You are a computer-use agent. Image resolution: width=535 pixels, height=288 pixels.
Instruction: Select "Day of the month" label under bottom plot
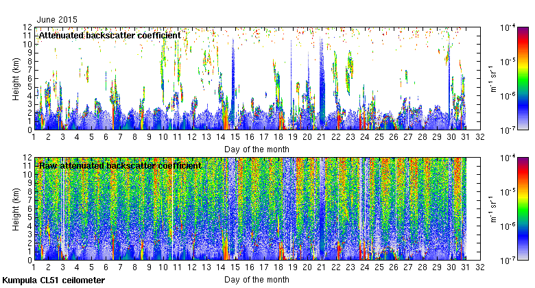point(256,280)
